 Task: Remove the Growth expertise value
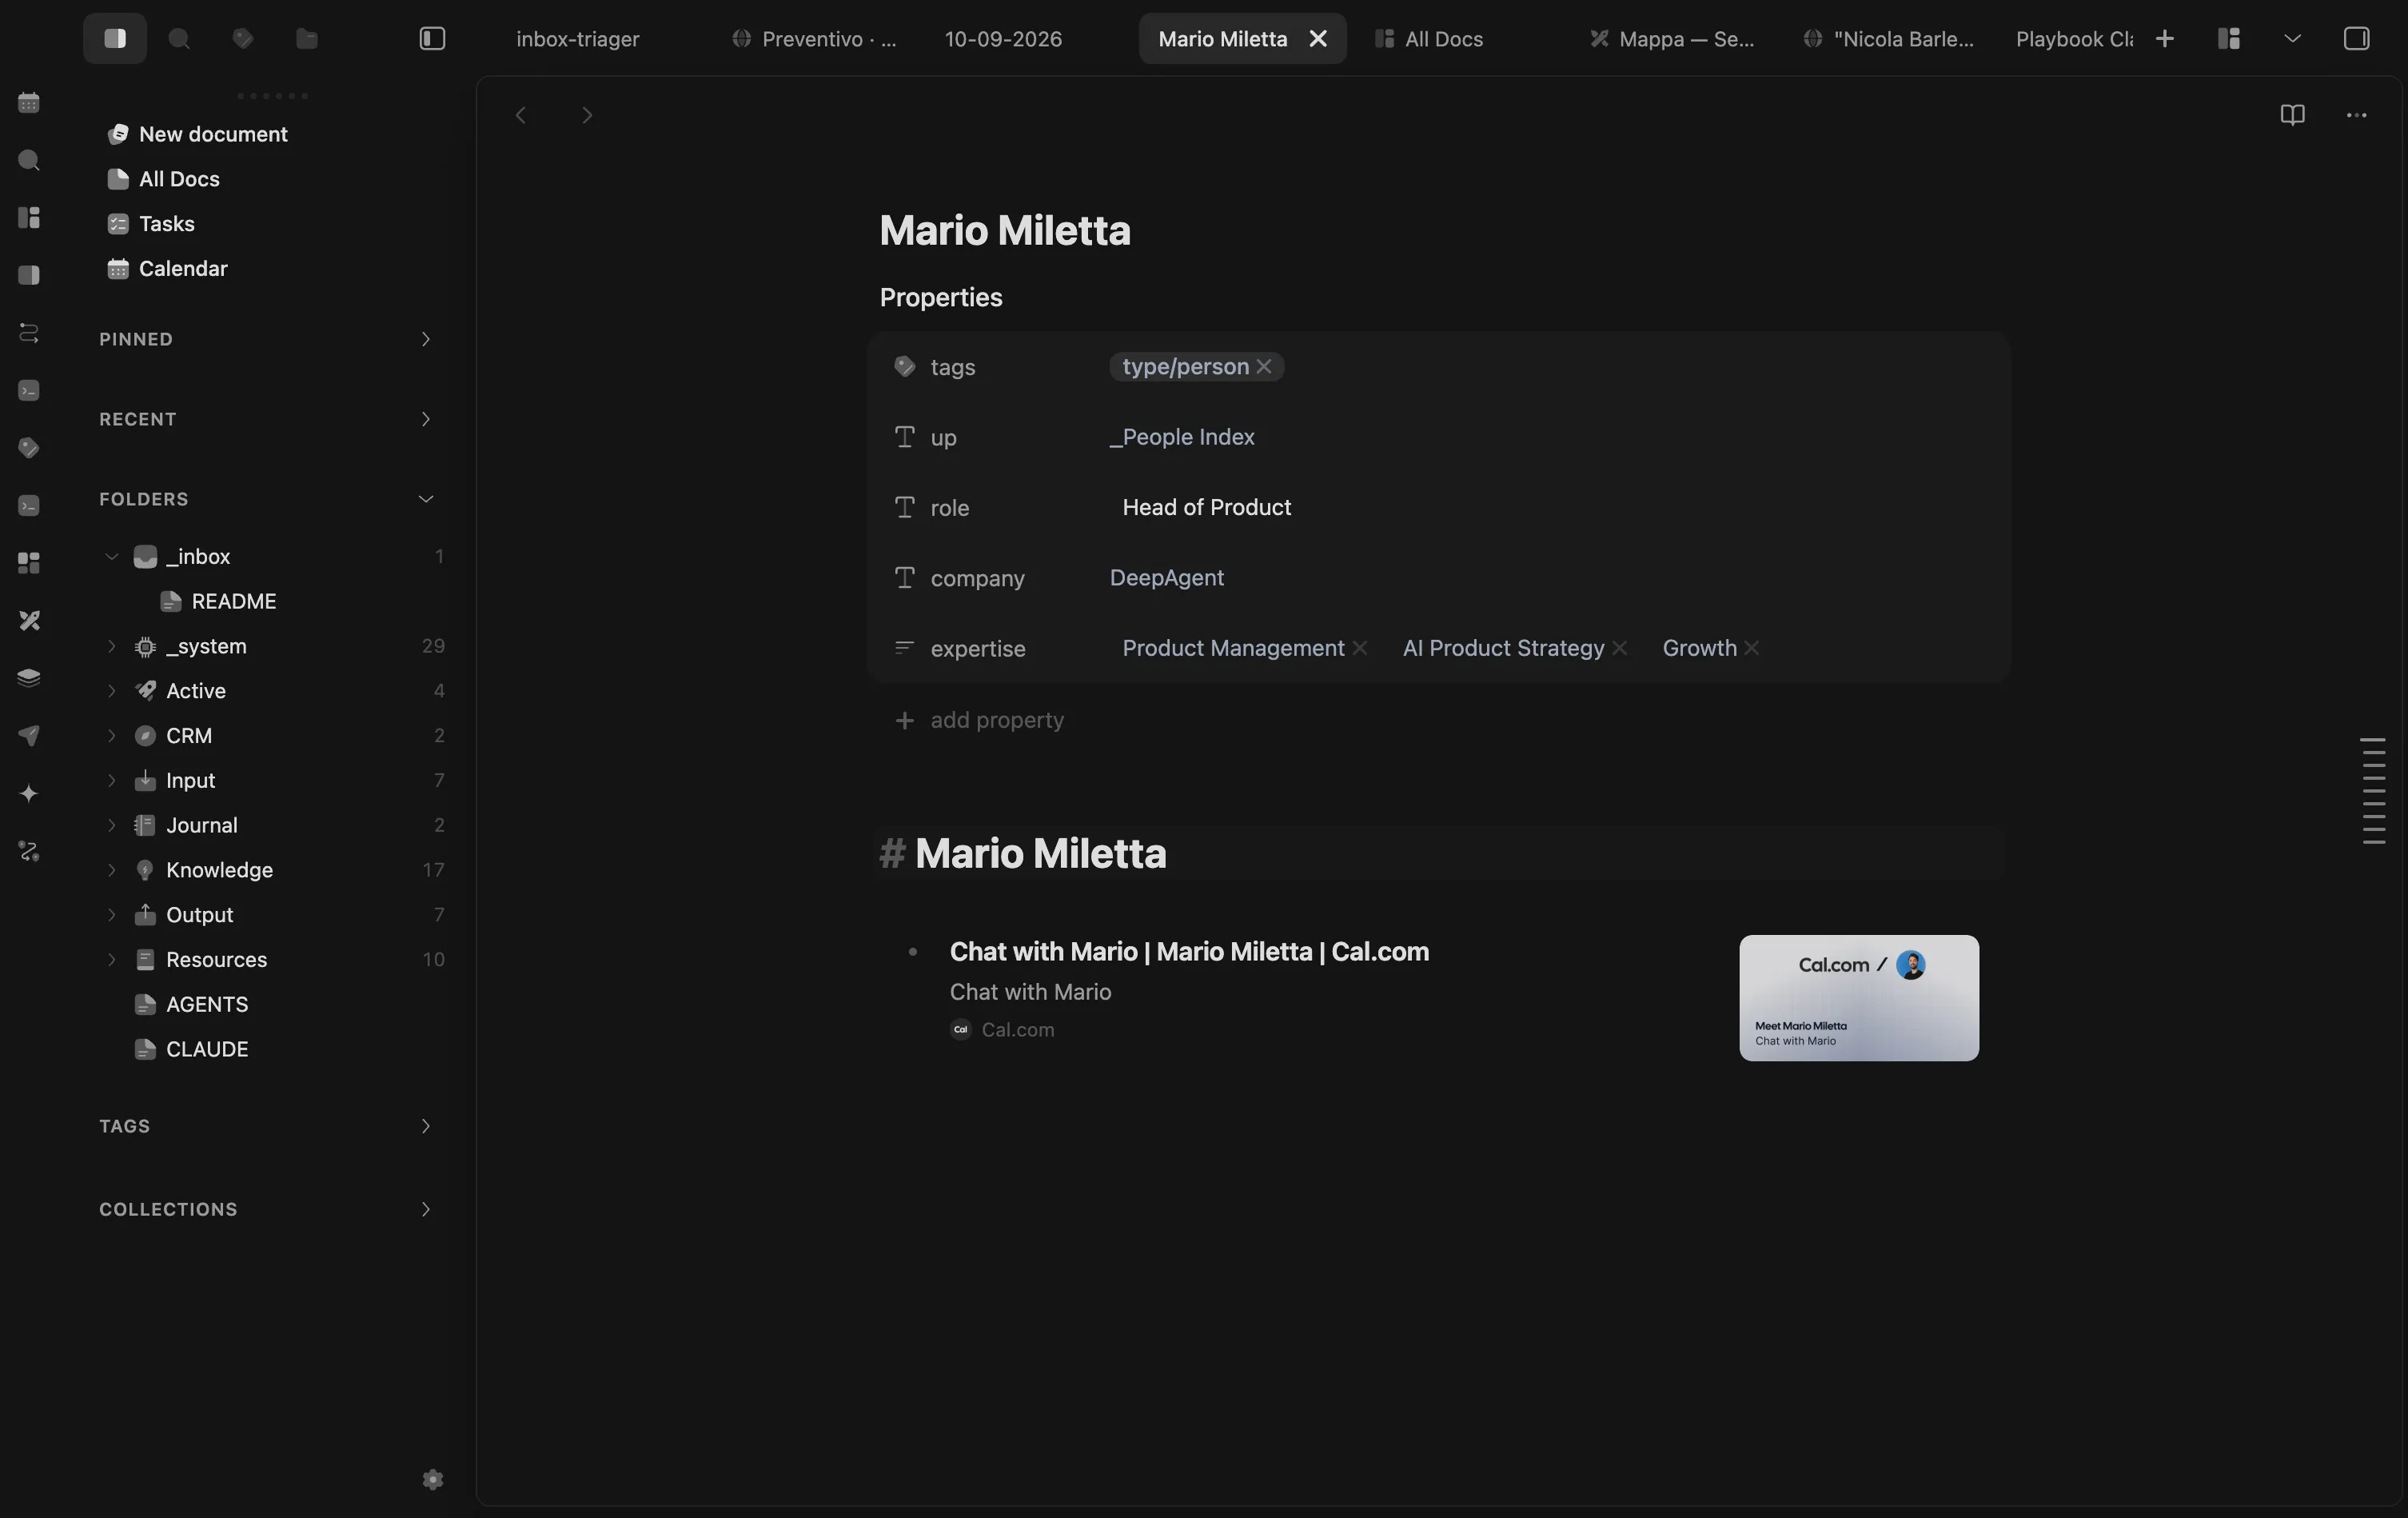point(1752,647)
